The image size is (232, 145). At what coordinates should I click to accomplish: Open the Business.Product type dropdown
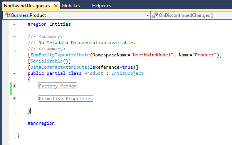click(x=76, y=15)
